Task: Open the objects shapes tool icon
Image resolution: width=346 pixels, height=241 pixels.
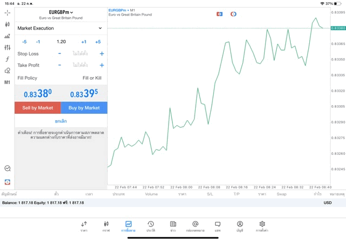Action: (7, 71)
